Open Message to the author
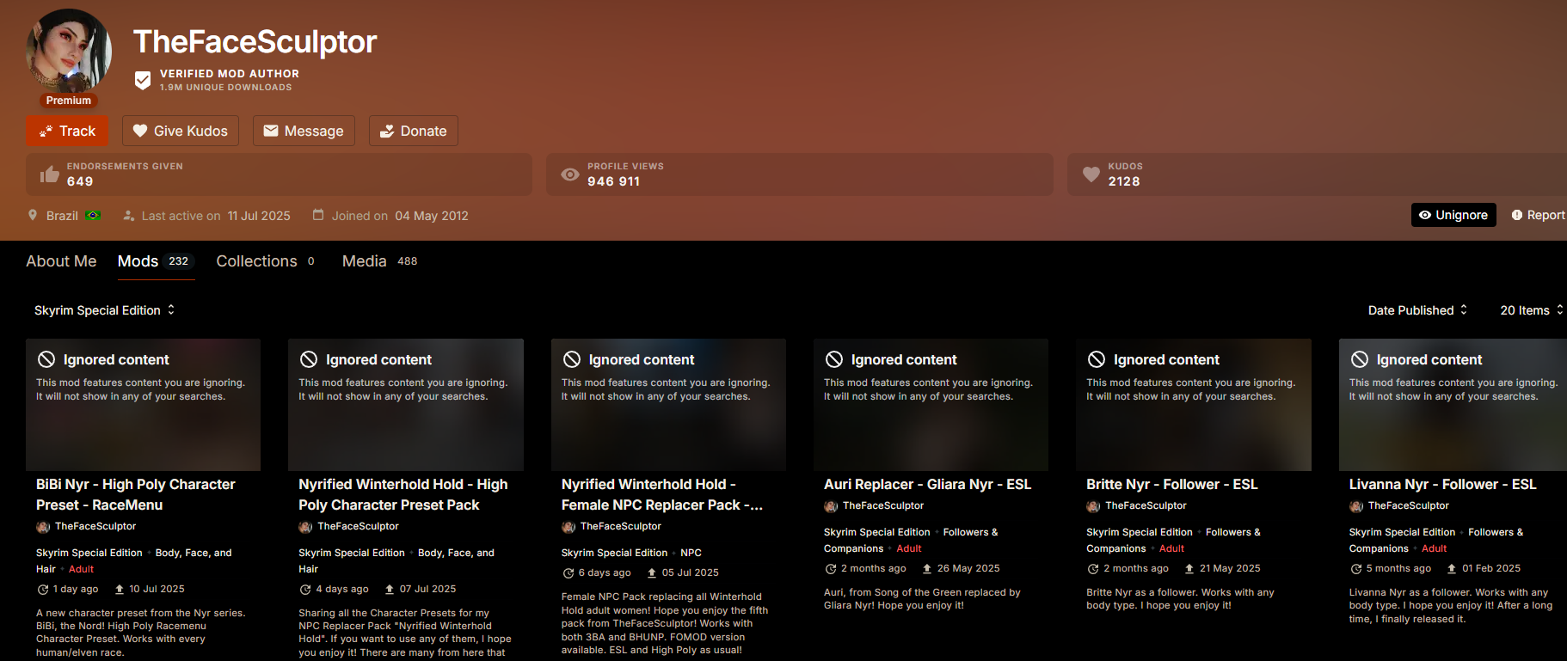The width and height of the screenshot is (1567, 661). coord(304,131)
